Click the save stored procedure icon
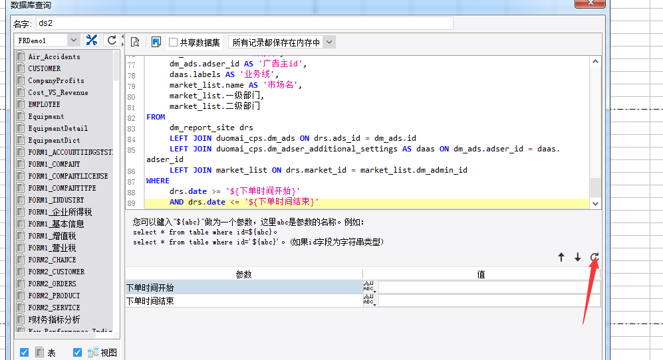The height and width of the screenshot is (360, 663). pos(156,42)
